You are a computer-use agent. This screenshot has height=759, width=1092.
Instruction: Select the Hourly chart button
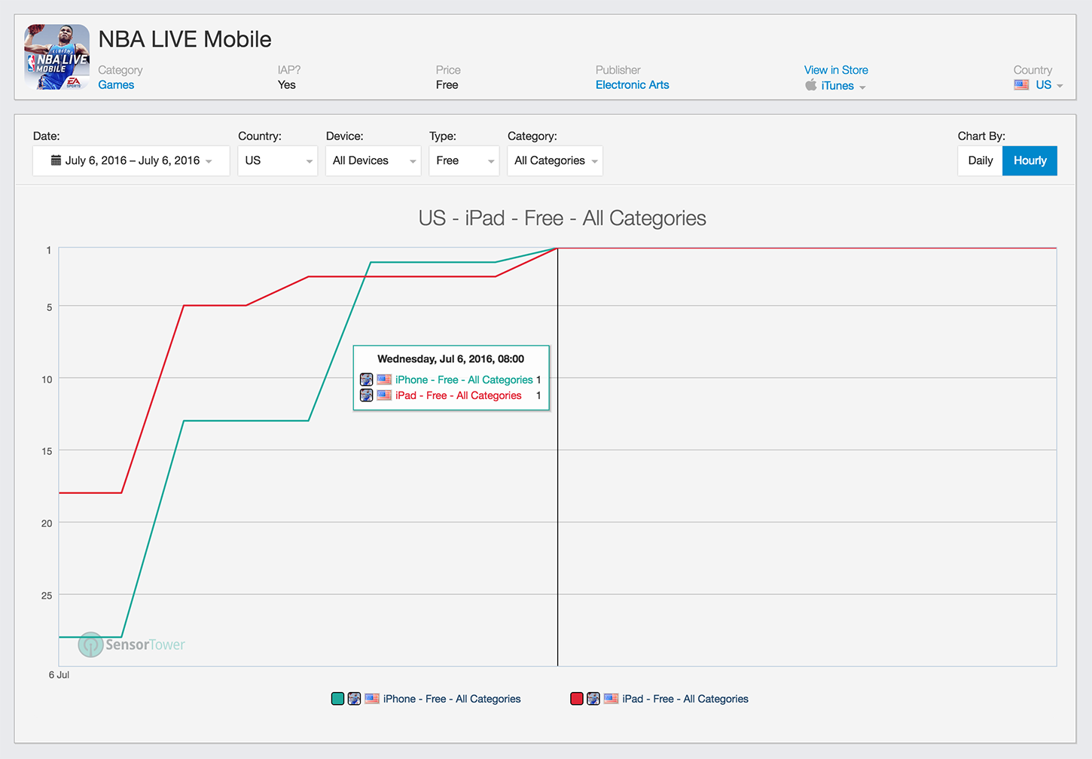1029,160
